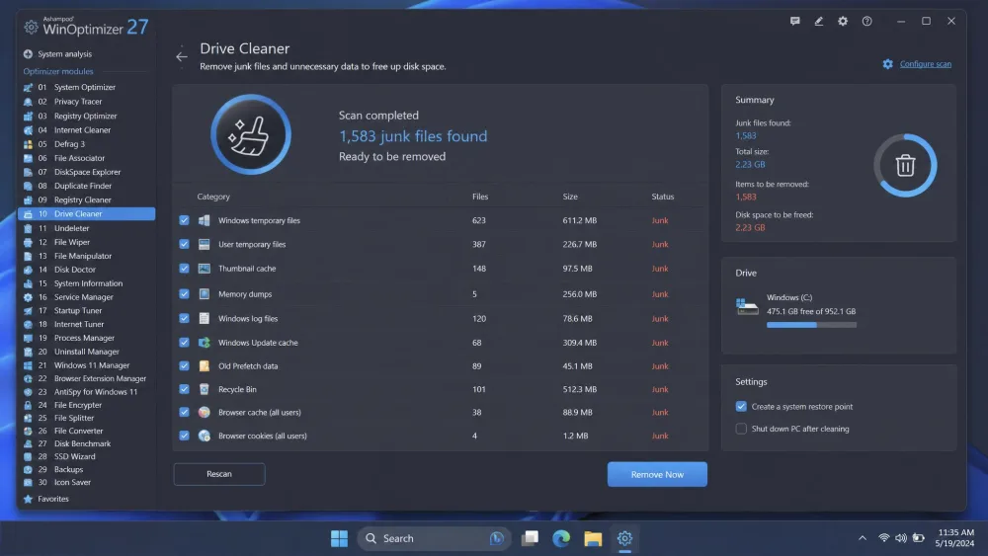Image resolution: width=988 pixels, height=556 pixels.
Task: Open 03 Registry Optimizer module
Action: coord(86,116)
